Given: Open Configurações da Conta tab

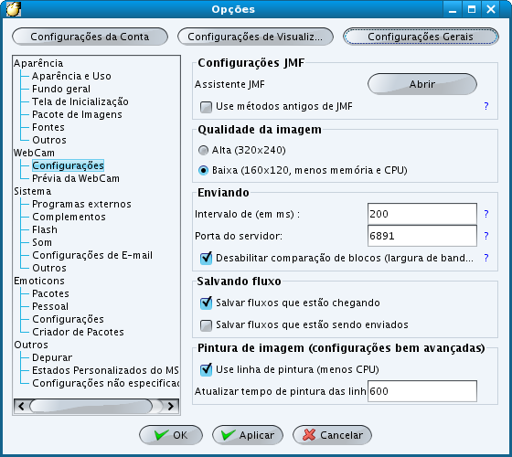Looking at the screenshot, I should coord(90,37).
